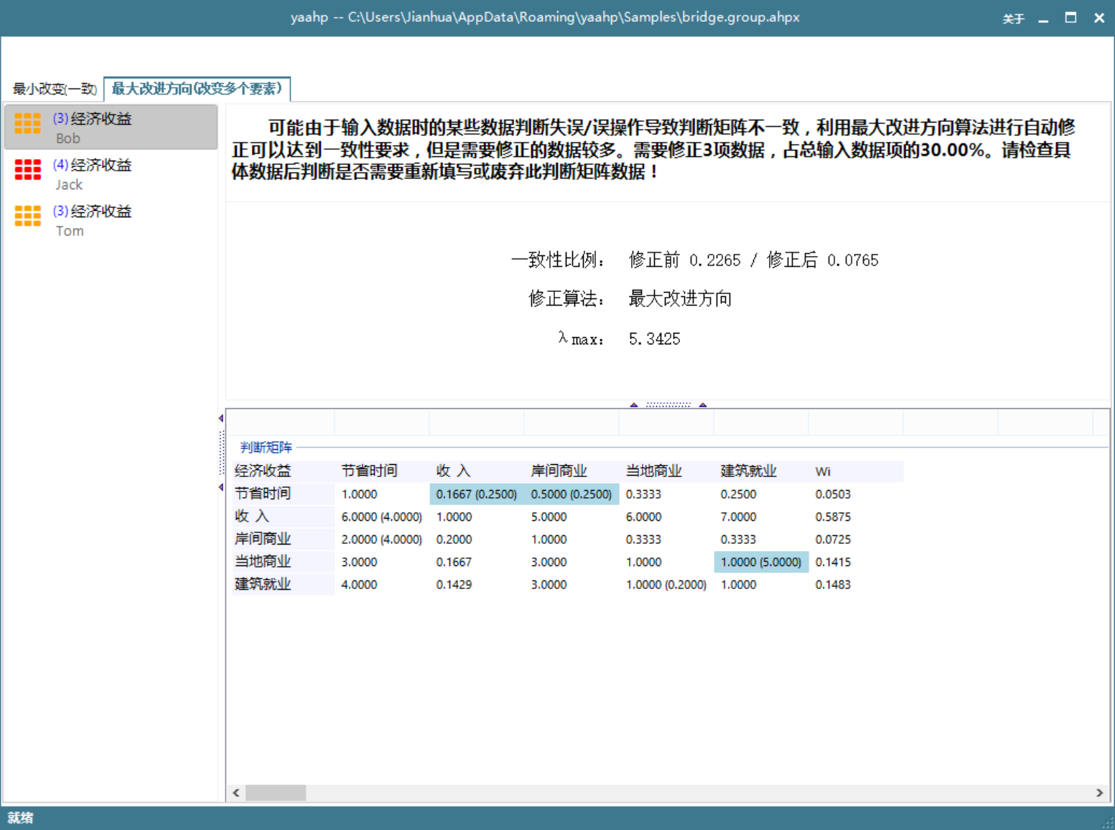Click Bob's orange matrix grid icon

click(28, 123)
